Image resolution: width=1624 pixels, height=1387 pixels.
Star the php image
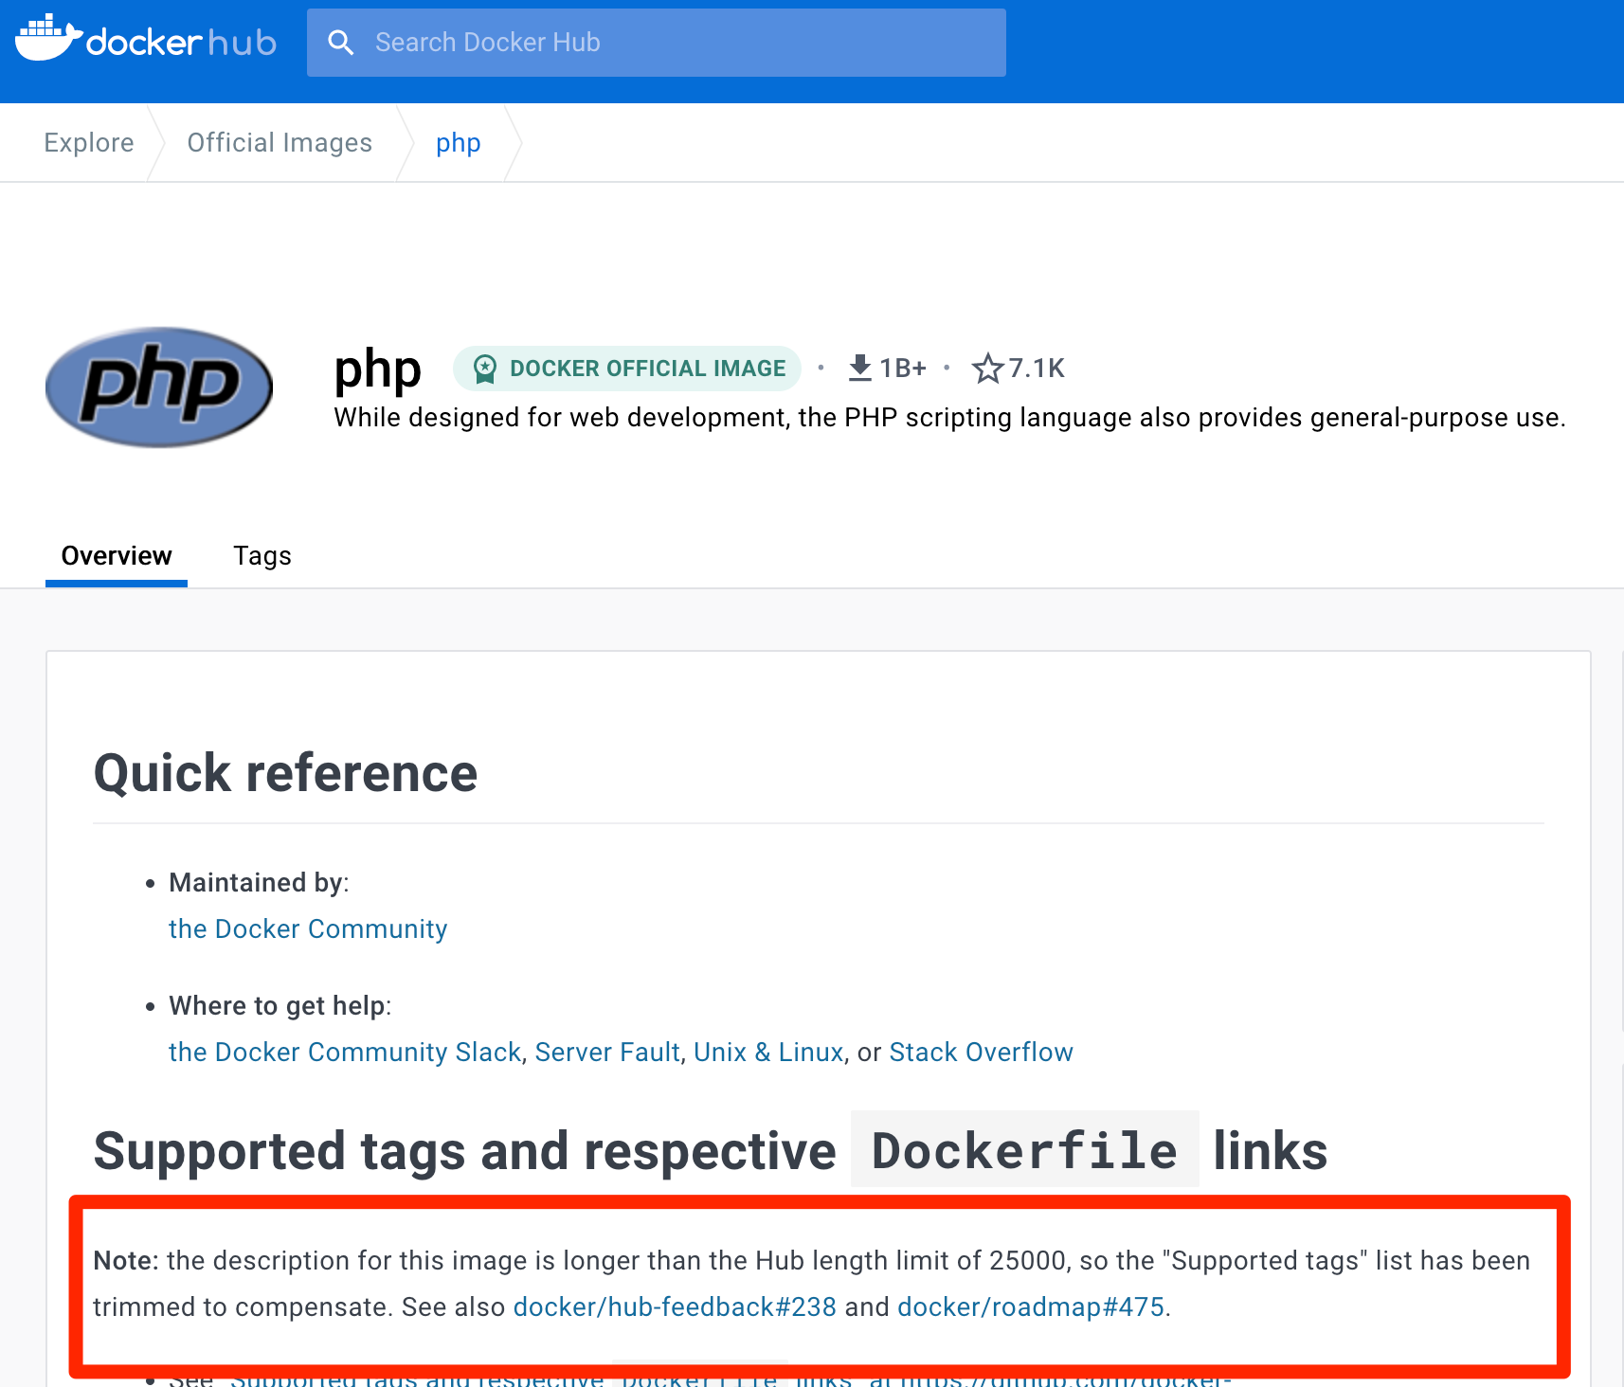pyautogui.click(x=987, y=368)
